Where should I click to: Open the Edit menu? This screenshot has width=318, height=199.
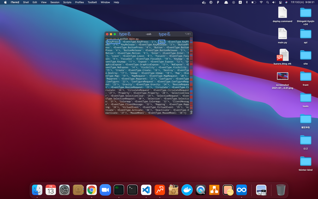tap(35, 2)
